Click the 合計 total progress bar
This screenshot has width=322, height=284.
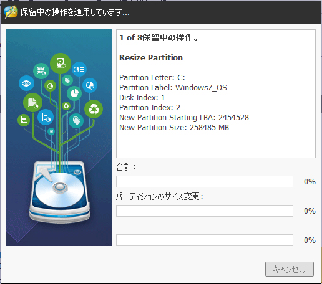[205, 181]
